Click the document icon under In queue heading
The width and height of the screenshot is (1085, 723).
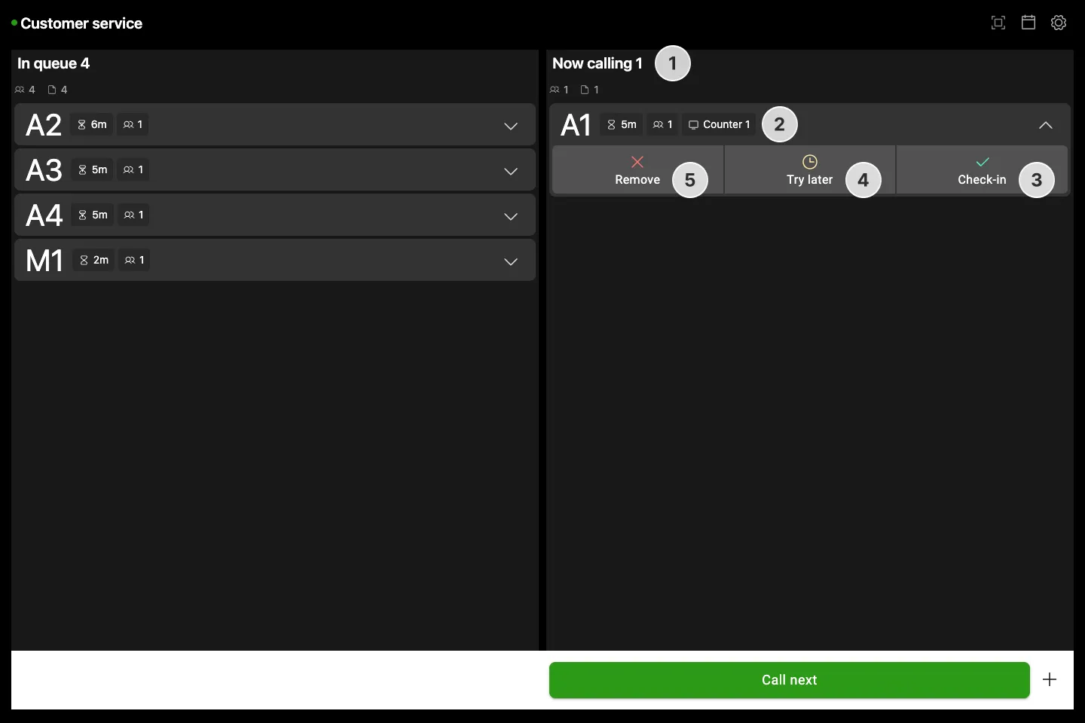point(52,90)
